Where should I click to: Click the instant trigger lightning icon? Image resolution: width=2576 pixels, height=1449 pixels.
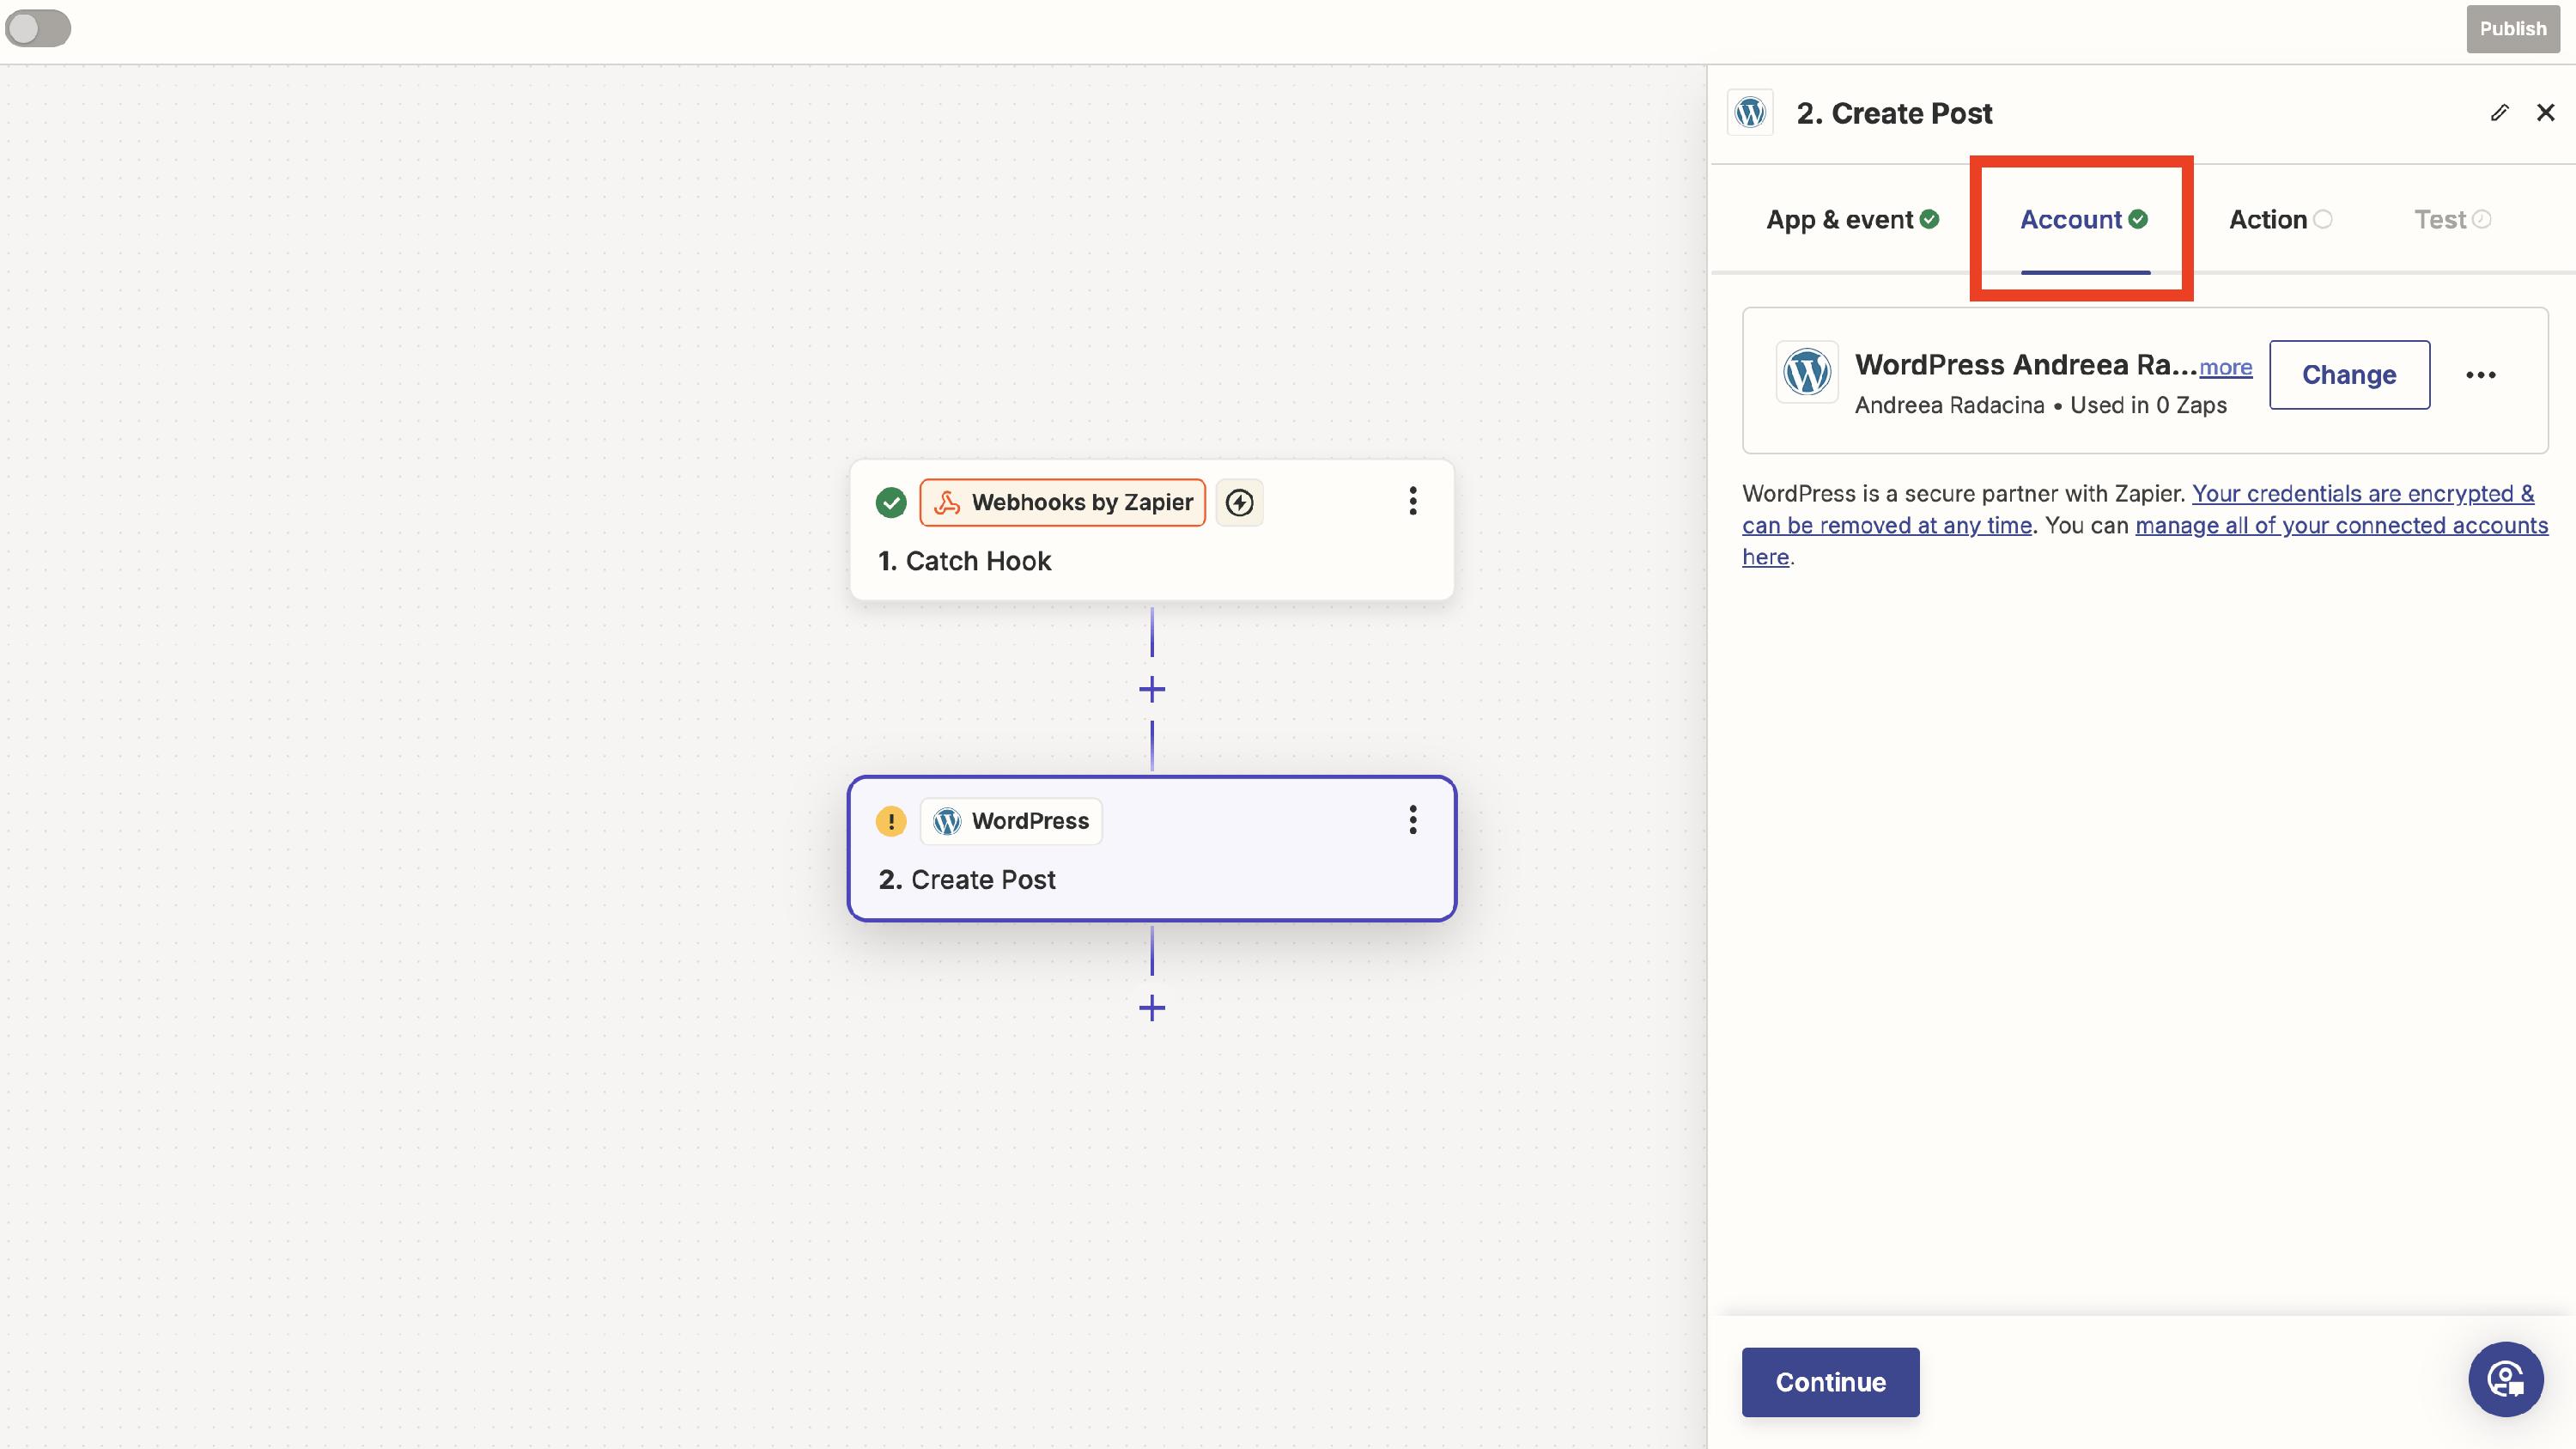[1239, 502]
